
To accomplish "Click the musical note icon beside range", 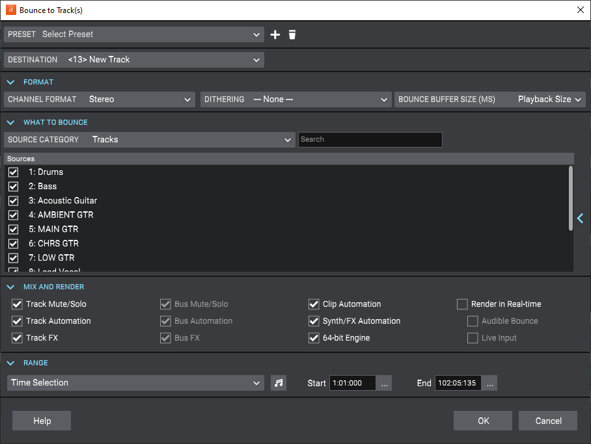I will (x=279, y=383).
